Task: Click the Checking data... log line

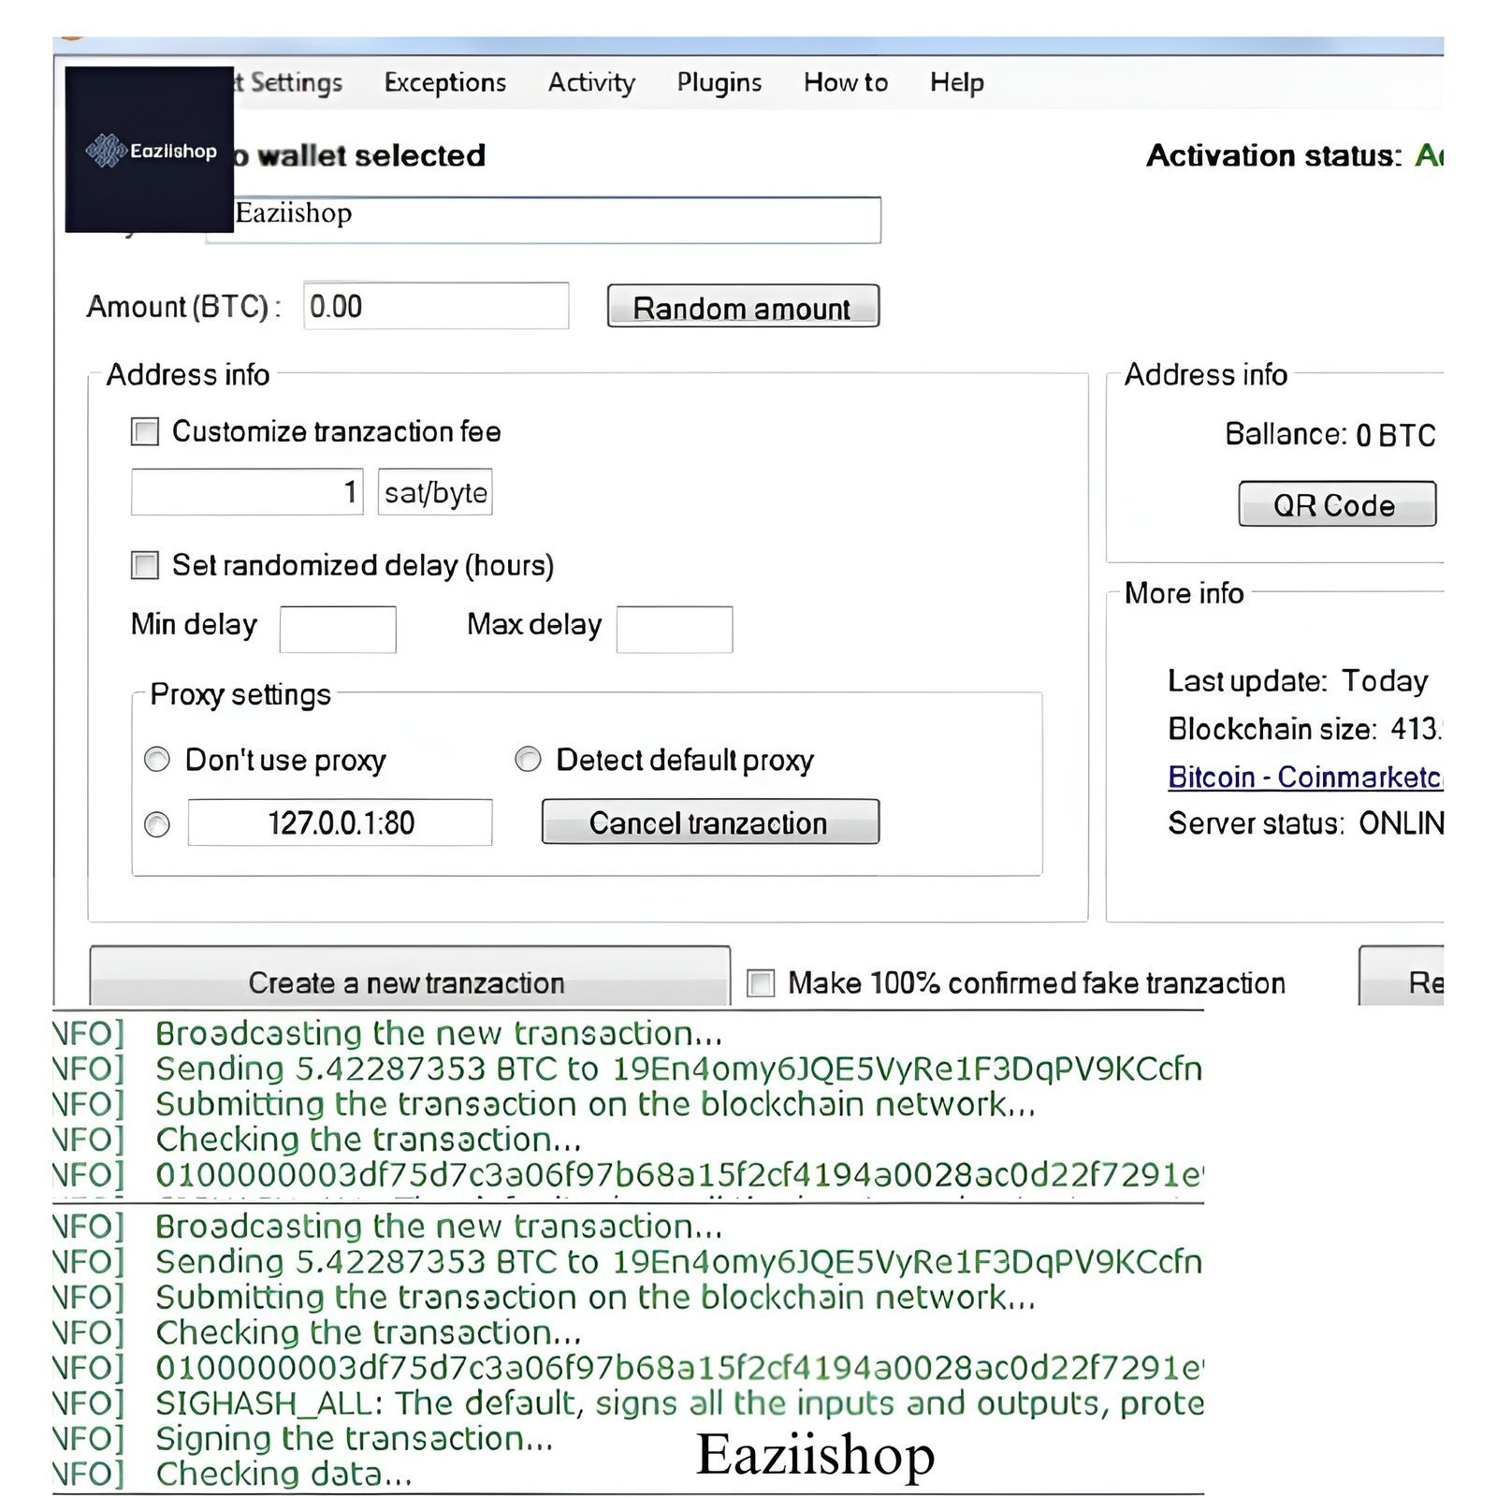Action: (284, 1475)
